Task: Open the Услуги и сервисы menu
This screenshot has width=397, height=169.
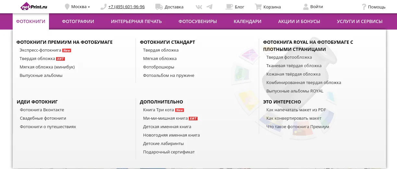Action: pos(360,21)
